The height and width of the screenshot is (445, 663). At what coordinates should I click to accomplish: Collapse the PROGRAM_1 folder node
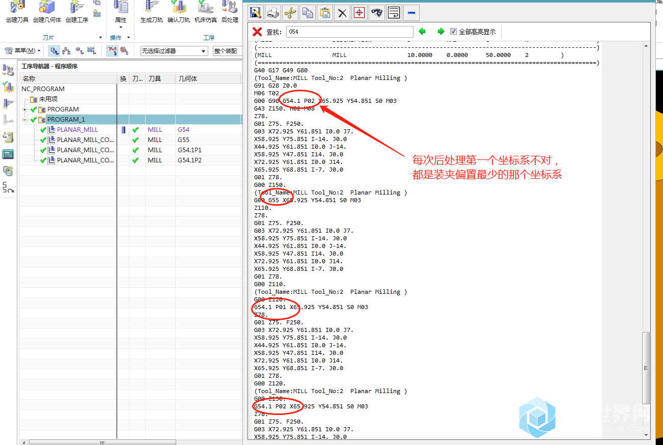[24, 120]
